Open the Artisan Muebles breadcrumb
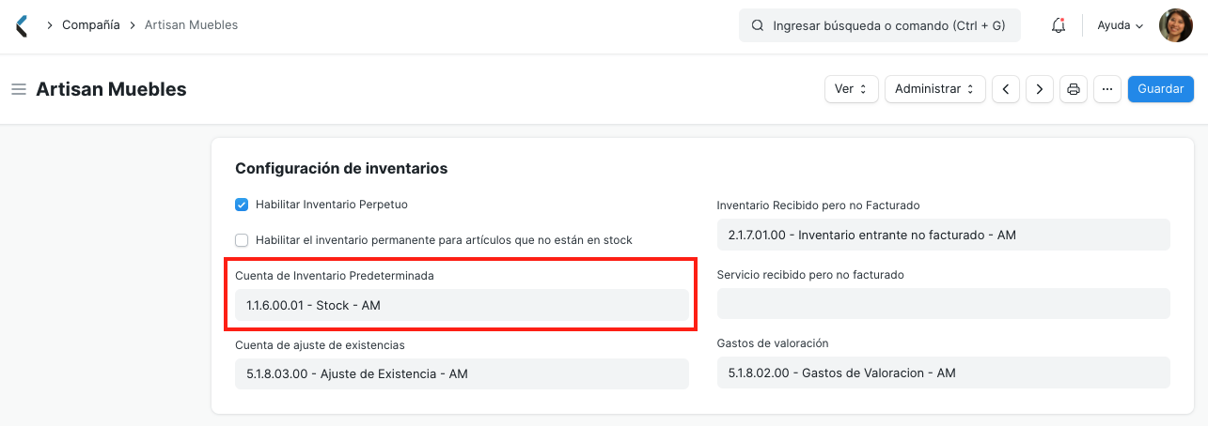Viewport: 1208px width, 426px height. tap(191, 25)
